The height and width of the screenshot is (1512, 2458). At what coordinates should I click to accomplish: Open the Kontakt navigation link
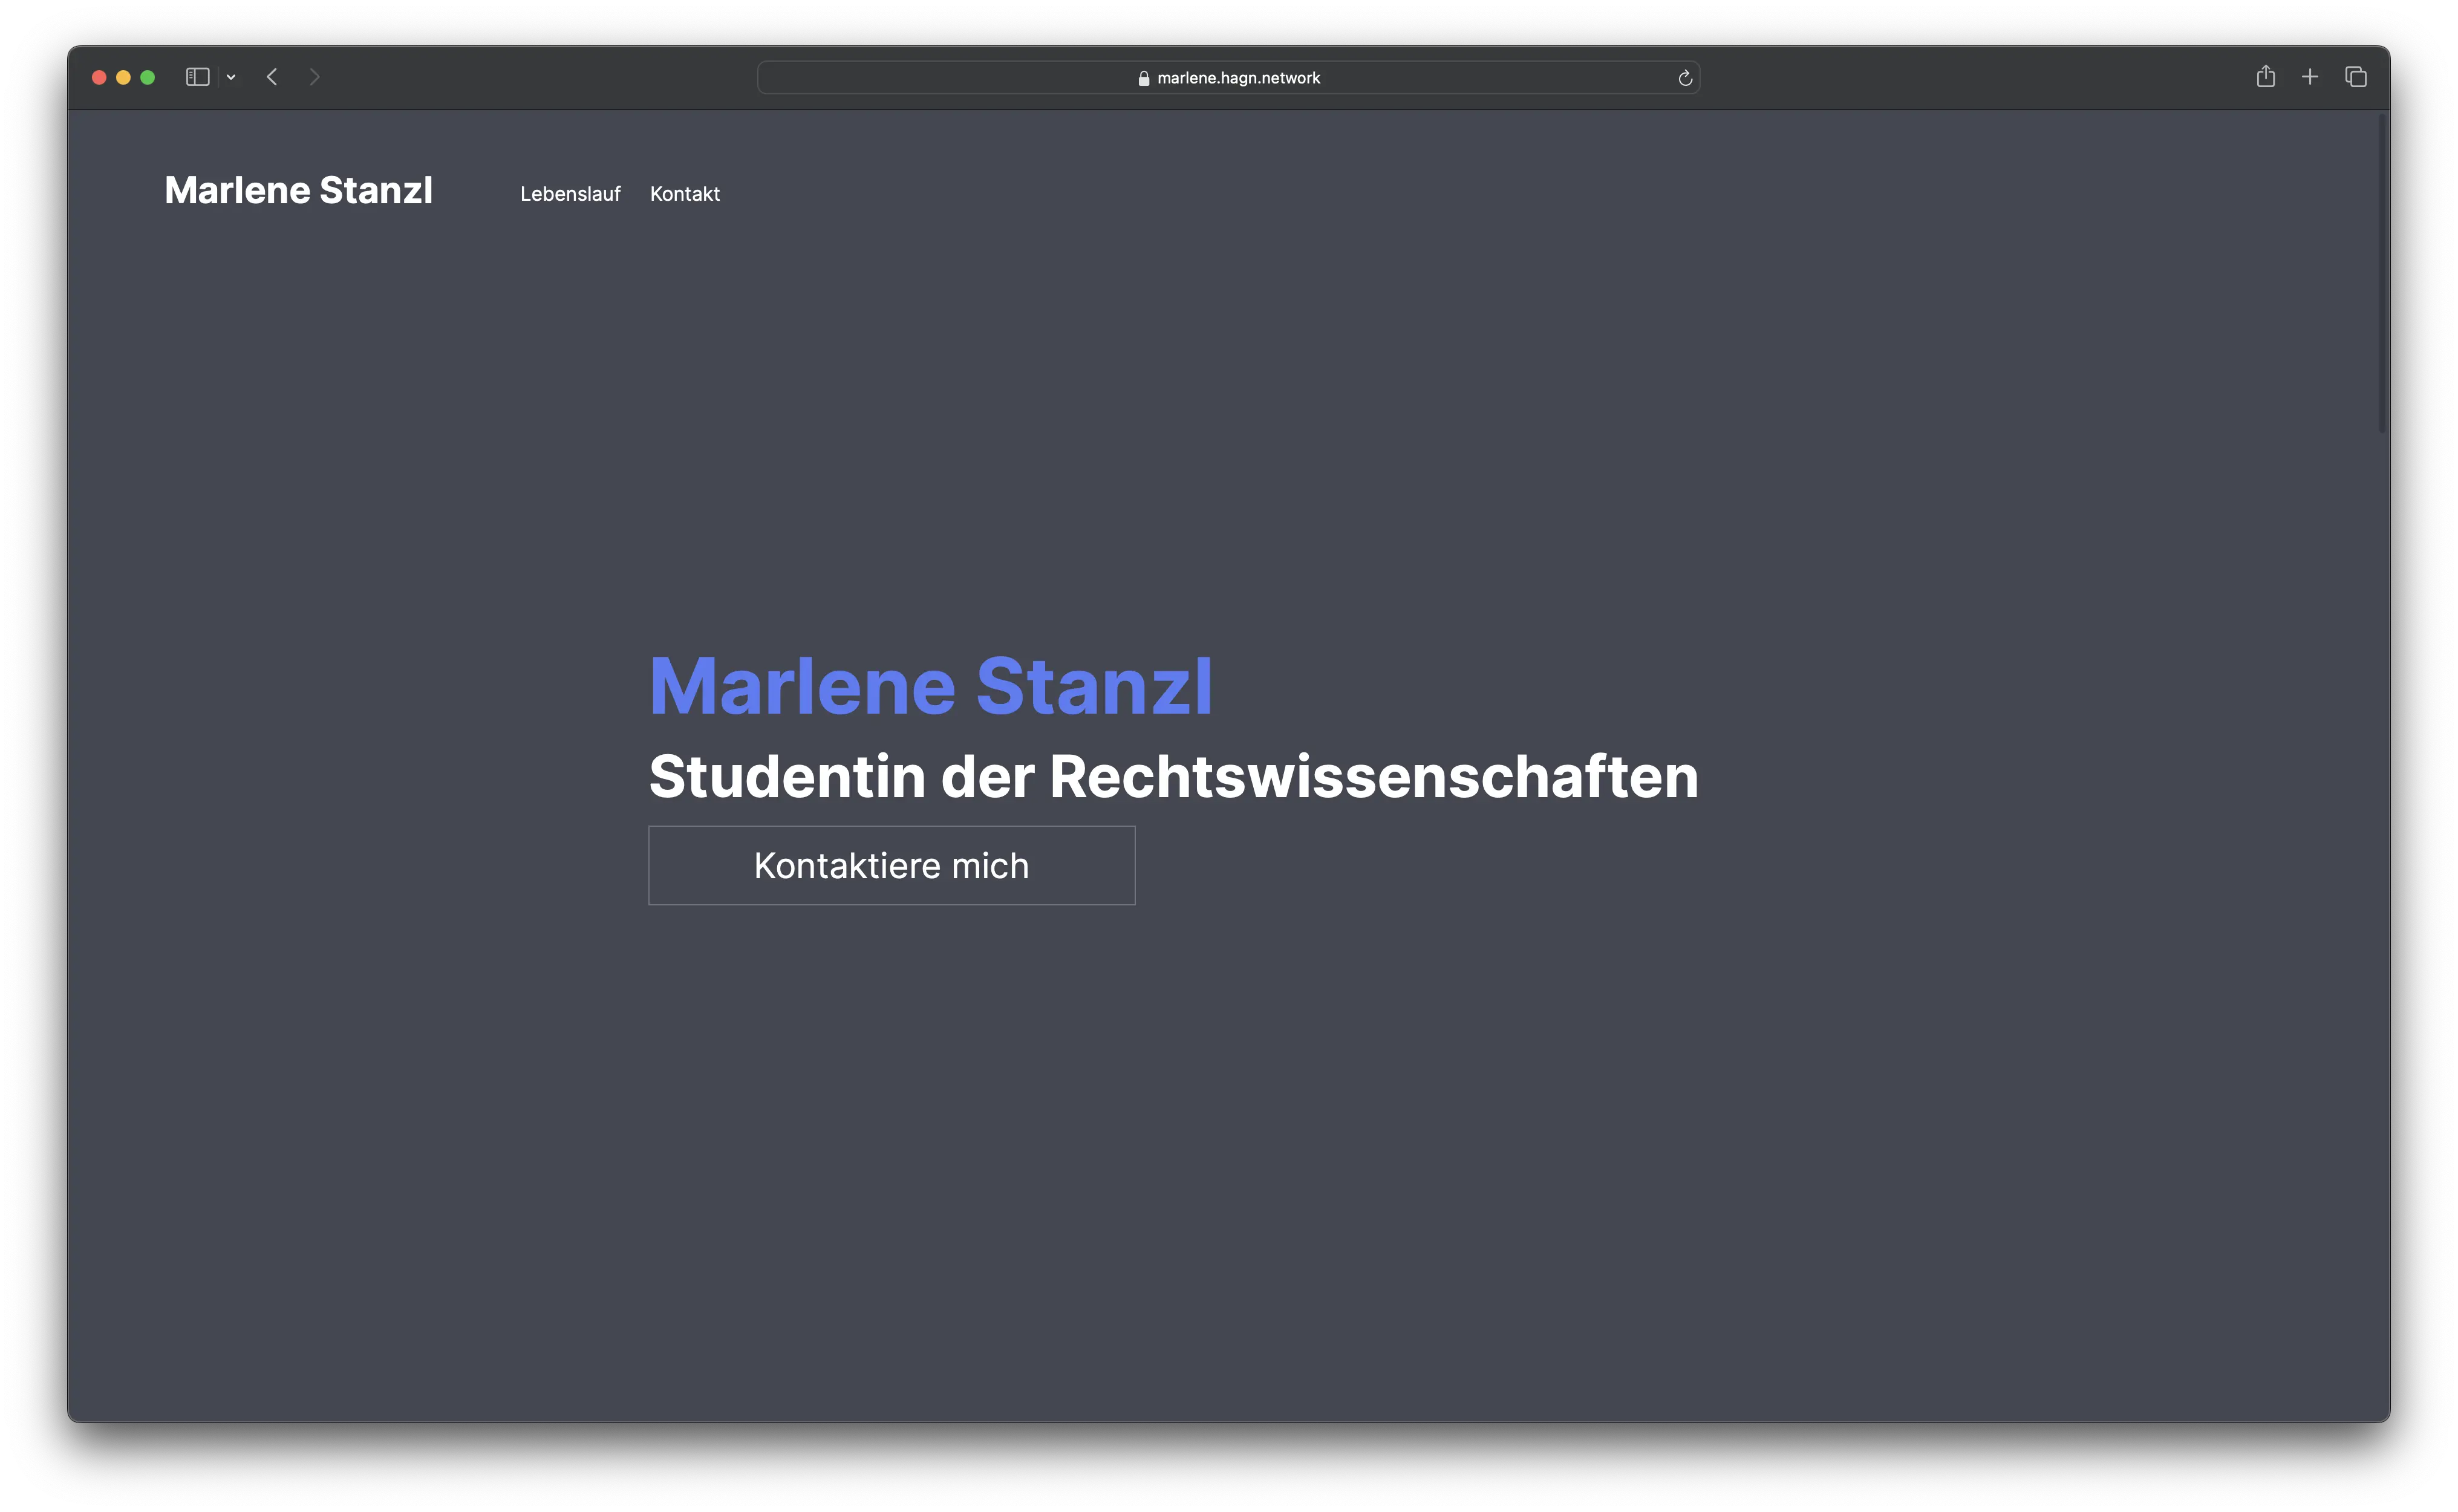(685, 194)
